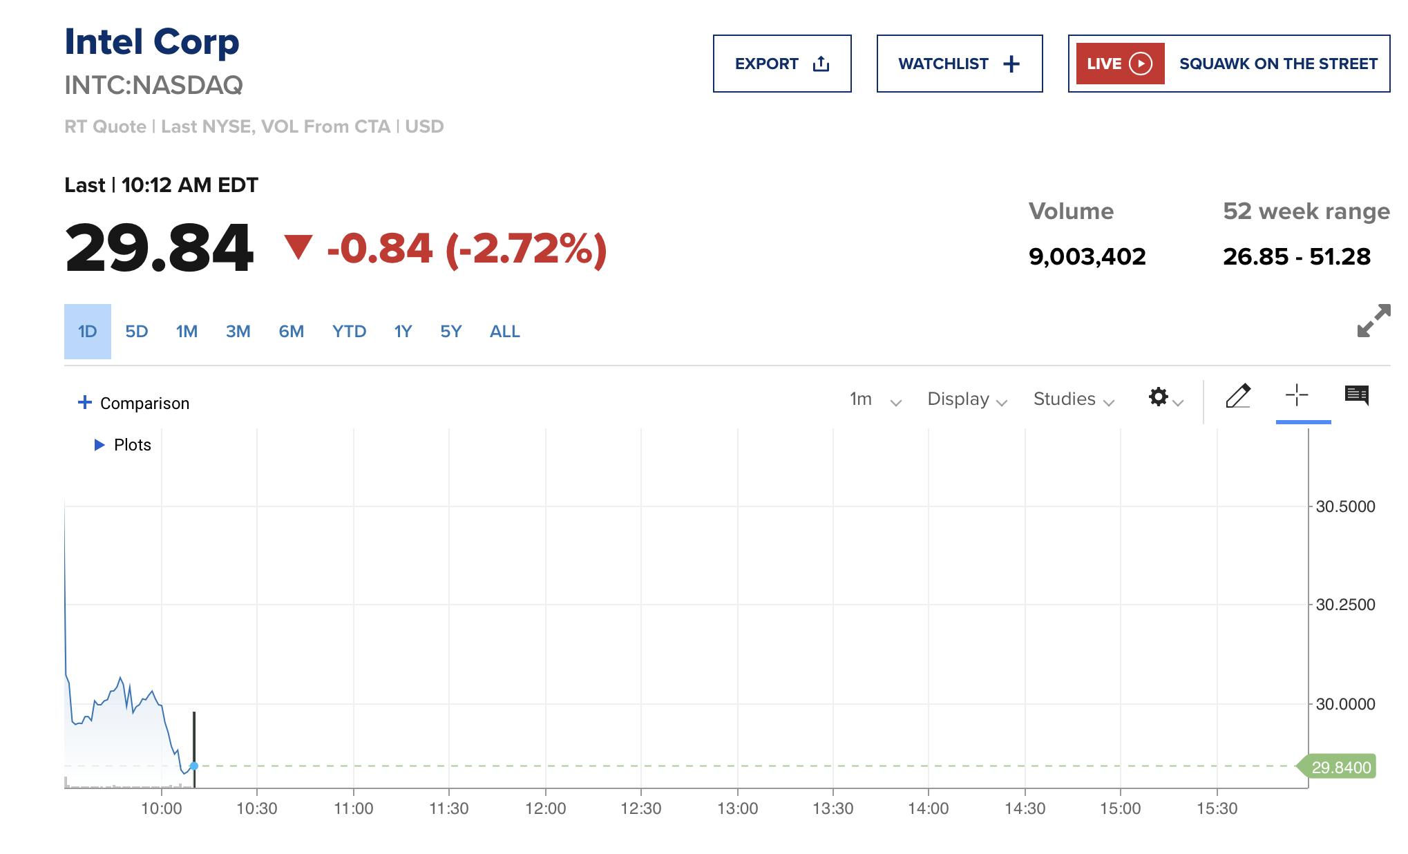Toggle the crosshair tool

[1297, 395]
